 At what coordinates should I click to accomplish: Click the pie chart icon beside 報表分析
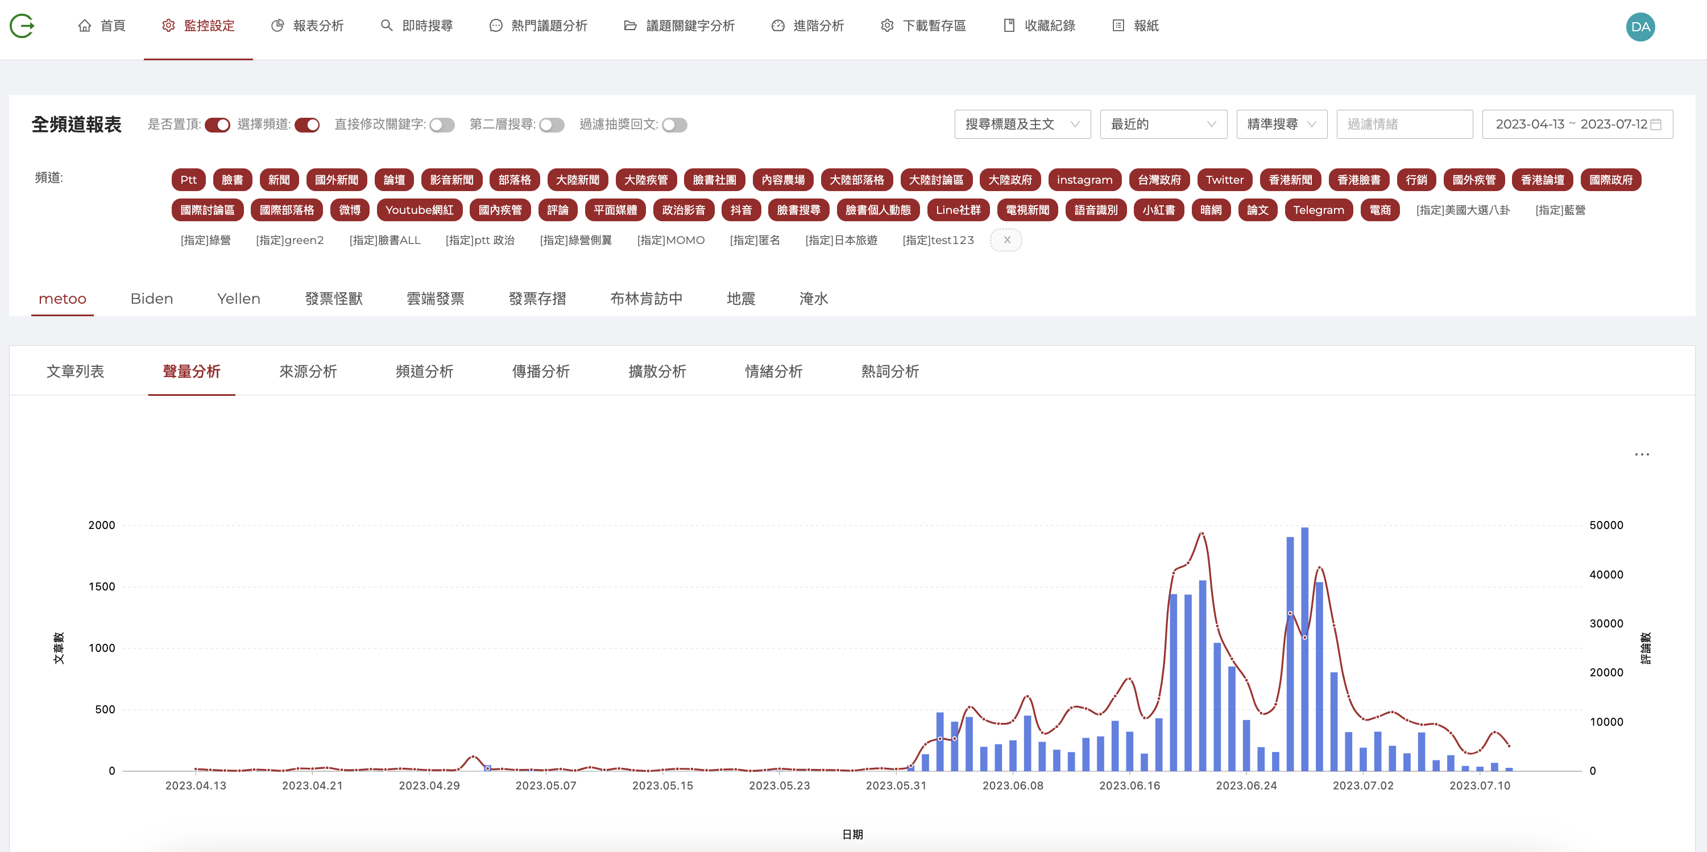coord(277,26)
